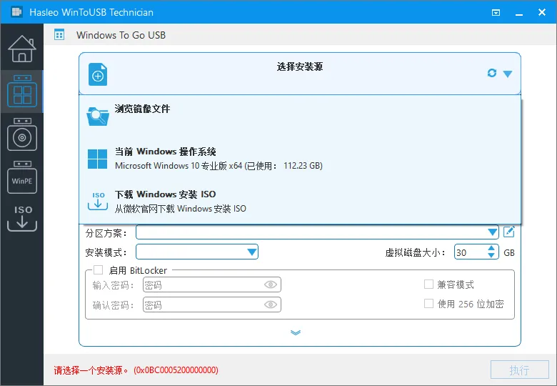This screenshot has width=557, height=386.
Task: Click the error message 请选择一个安装源
Action: click(x=136, y=370)
